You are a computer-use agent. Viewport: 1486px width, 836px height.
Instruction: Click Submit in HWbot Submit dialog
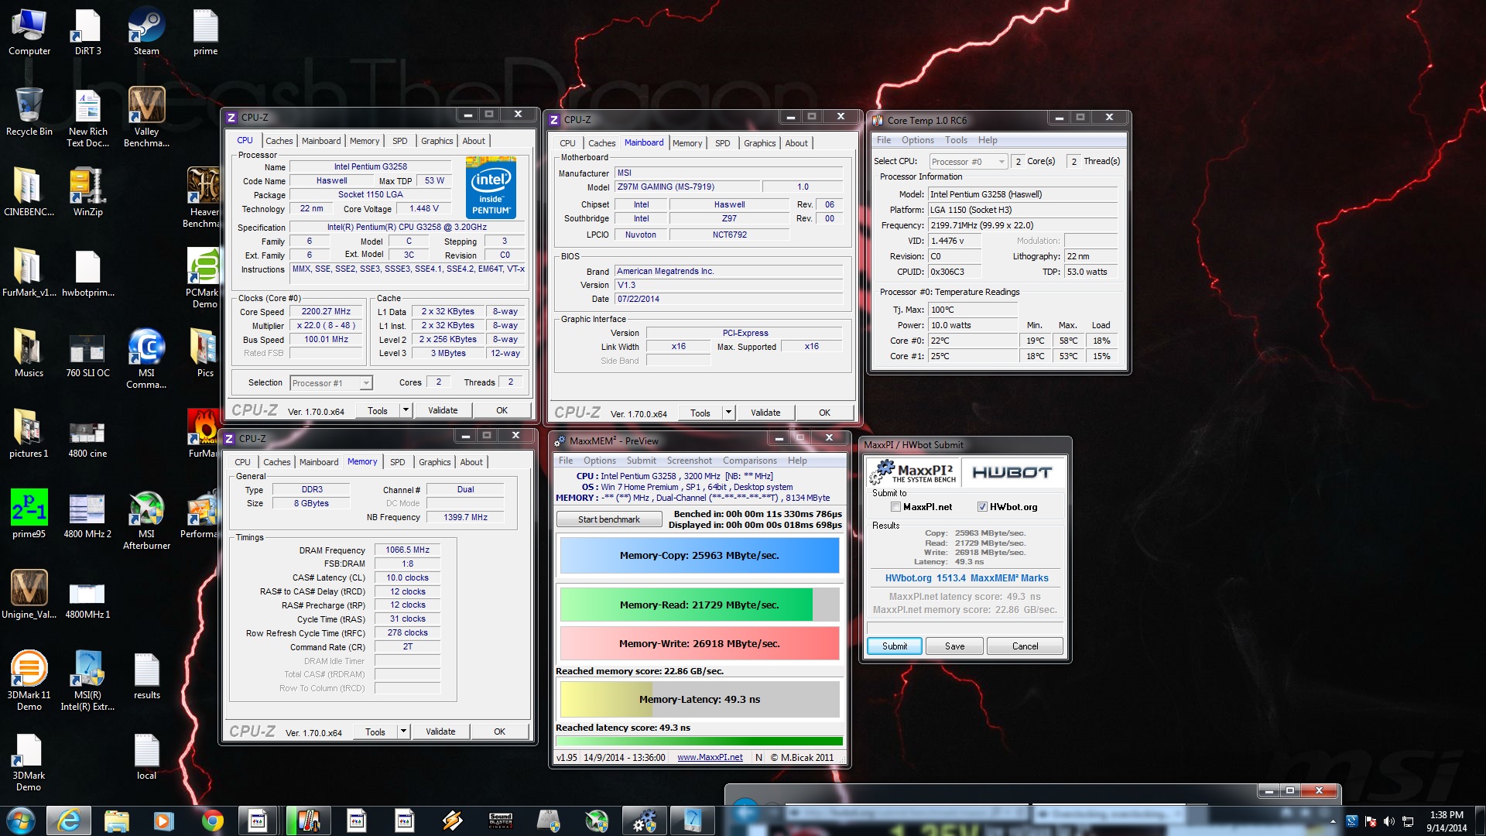[895, 646]
